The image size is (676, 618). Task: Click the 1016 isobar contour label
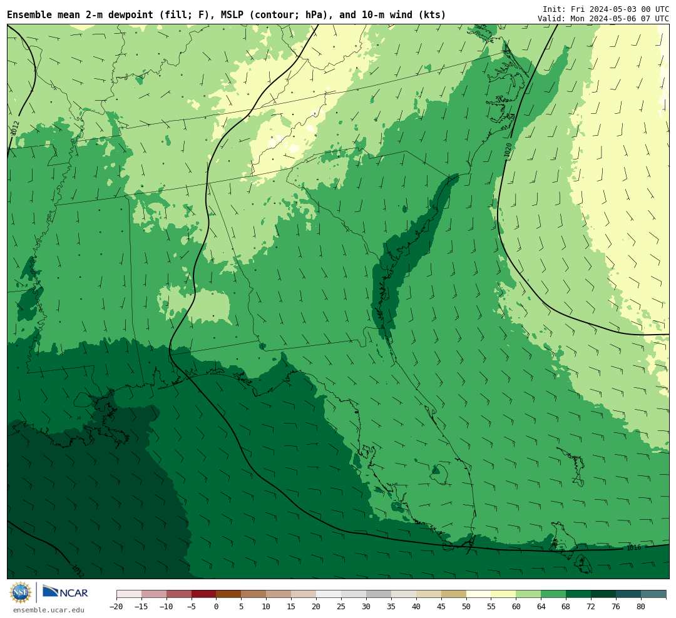pyautogui.click(x=633, y=548)
